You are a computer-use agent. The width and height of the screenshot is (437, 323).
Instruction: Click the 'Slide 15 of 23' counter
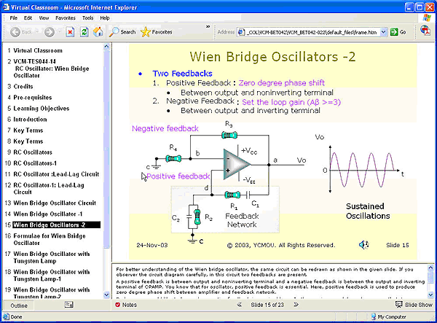click(x=267, y=305)
